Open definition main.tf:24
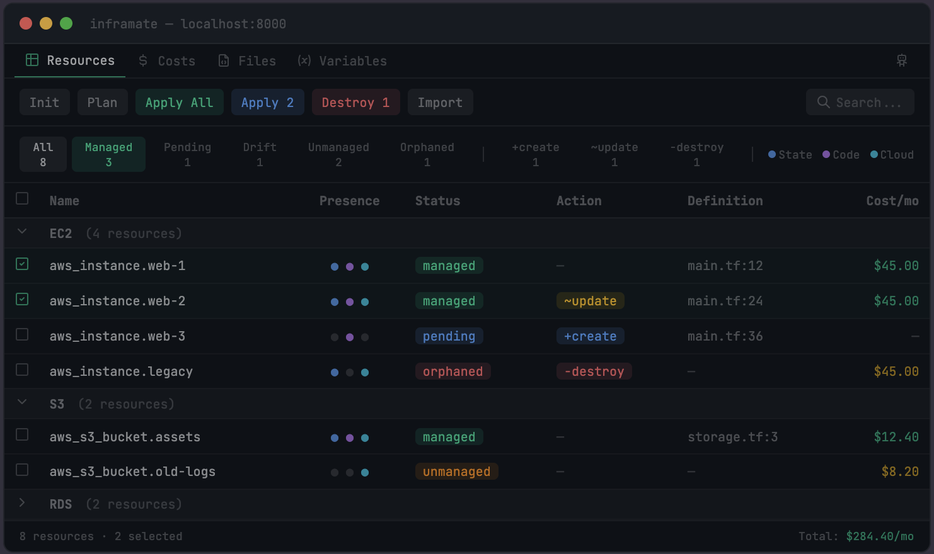The image size is (934, 554). point(725,301)
